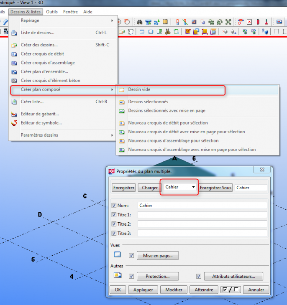Click the Dessins & listes menu
The width and height of the screenshot is (287, 305).
(26, 12)
